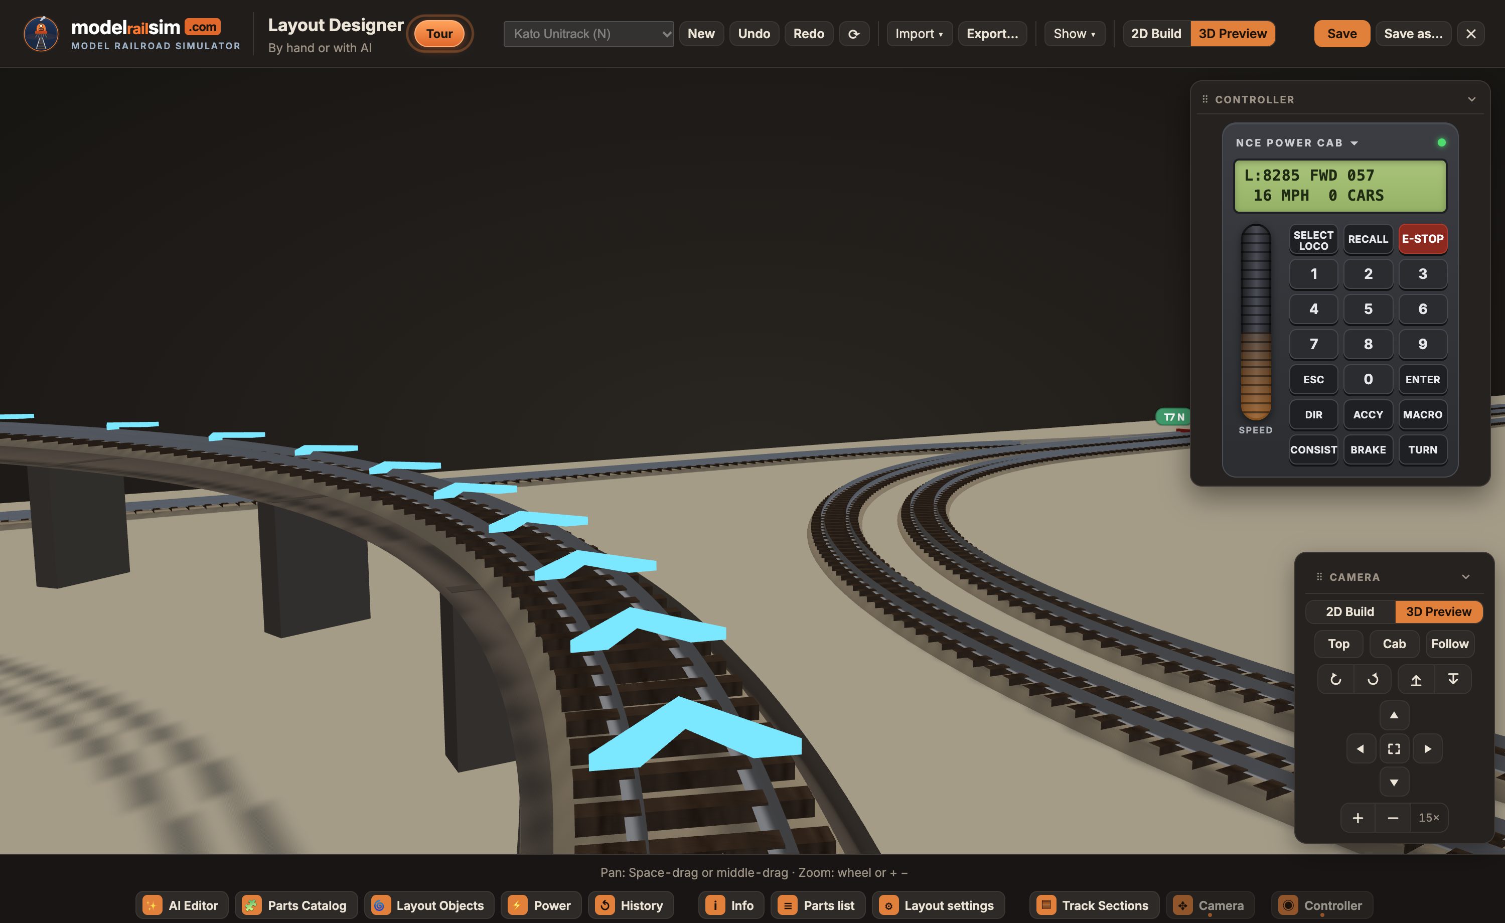
Task: Click the Export... button
Action: pos(992,34)
